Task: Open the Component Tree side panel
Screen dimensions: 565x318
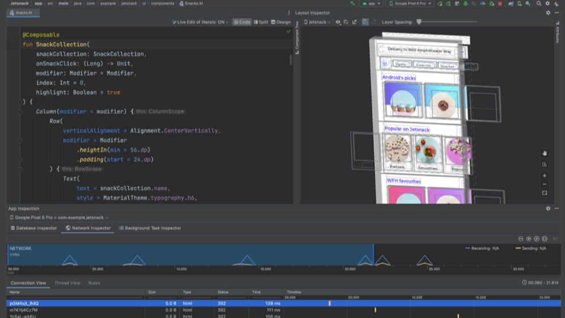Action: point(297,37)
